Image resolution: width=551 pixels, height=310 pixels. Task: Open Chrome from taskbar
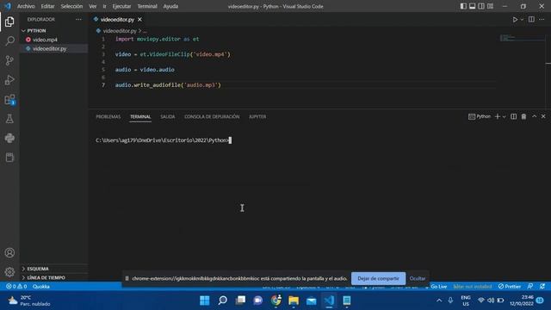(275, 301)
